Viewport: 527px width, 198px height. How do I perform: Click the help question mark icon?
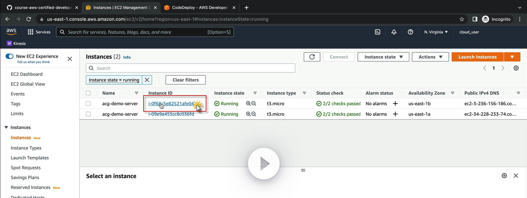click(410, 32)
